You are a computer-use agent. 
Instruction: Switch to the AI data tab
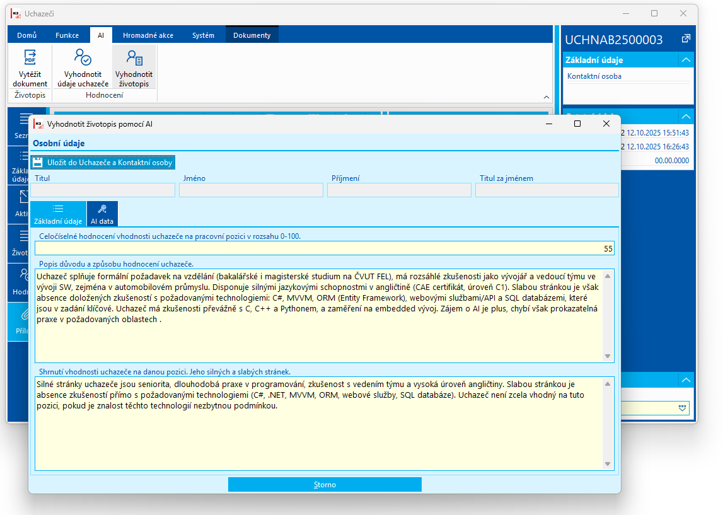click(102, 214)
